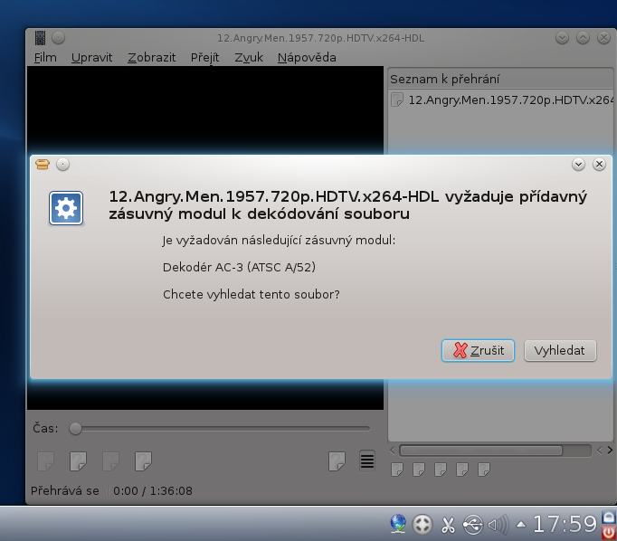Image resolution: width=617 pixels, height=541 pixels.
Task: Click the playlist scrollbar left arrow
Action: (x=392, y=451)
